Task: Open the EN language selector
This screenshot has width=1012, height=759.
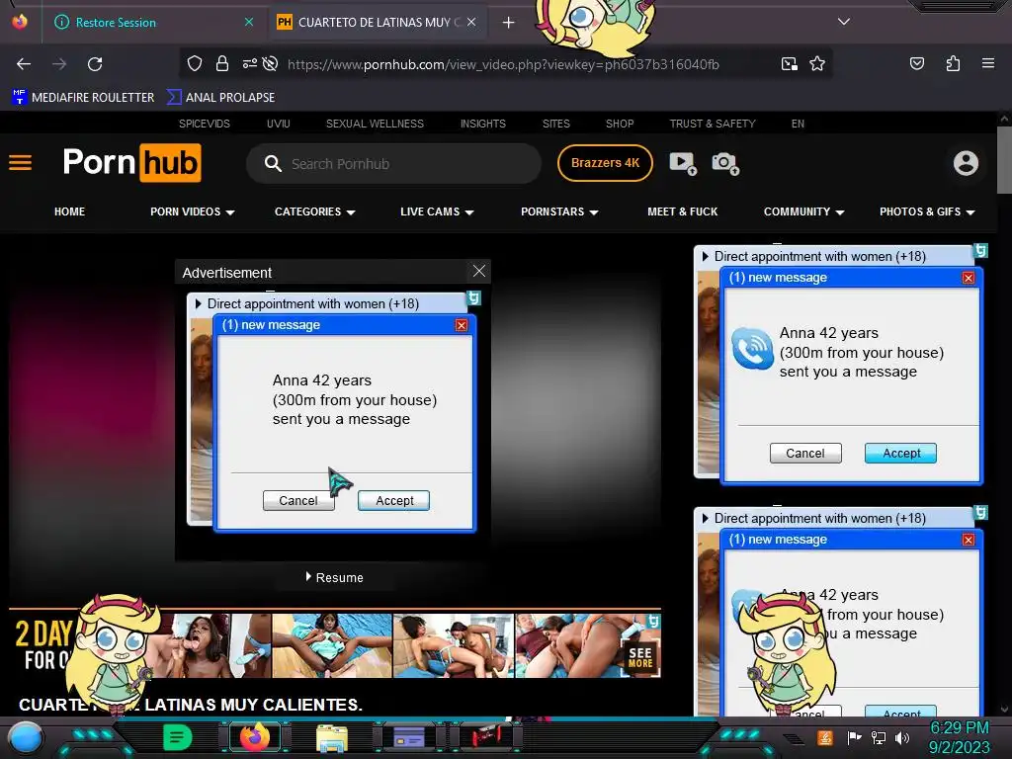Action: click(x=798, y=124)
